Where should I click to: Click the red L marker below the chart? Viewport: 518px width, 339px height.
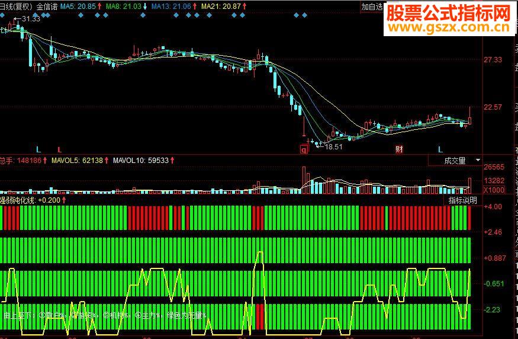[59, 150]
